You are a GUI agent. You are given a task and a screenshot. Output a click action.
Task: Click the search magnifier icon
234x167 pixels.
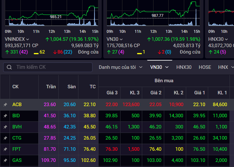click(9, 67)
